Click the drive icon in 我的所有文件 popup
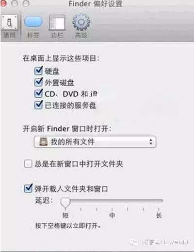Screen dimensions: 194x252 point(43,142)
